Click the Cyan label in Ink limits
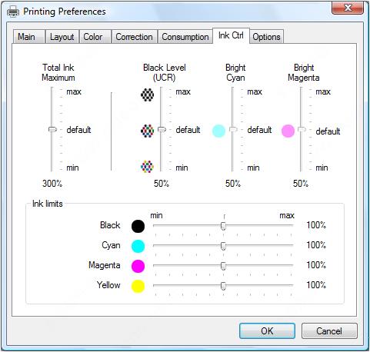This screenshot has width=370, height=352. (111, 245)
